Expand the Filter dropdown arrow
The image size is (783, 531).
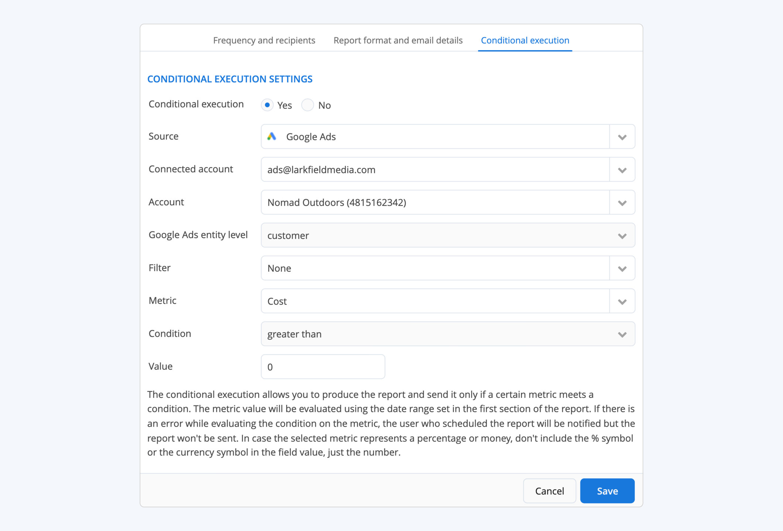pyautogui.click(x=622, y=268)
